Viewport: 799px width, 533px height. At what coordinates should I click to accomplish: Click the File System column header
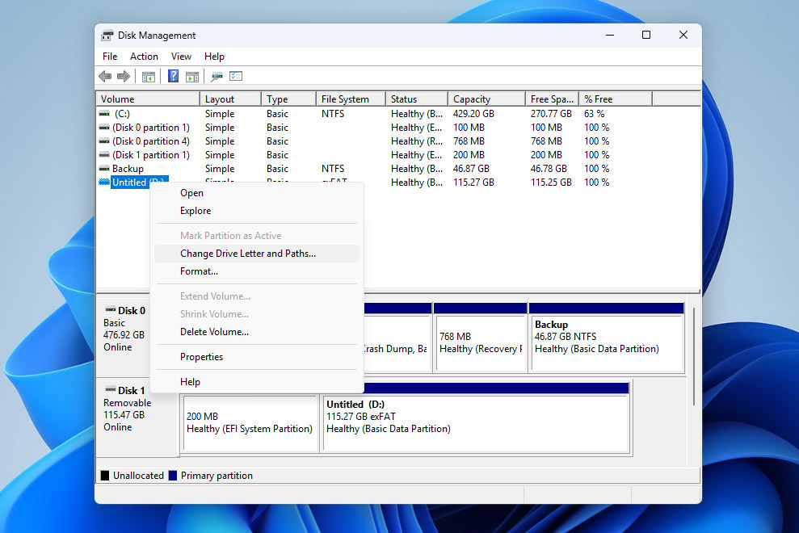coord(345,99)
